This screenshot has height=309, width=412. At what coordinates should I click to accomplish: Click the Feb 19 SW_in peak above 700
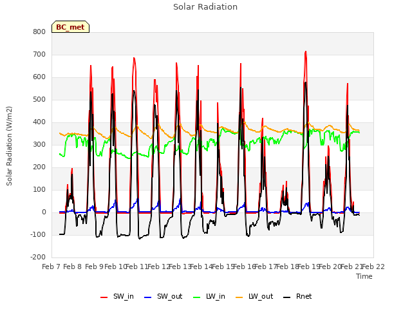tap(306, 51)
